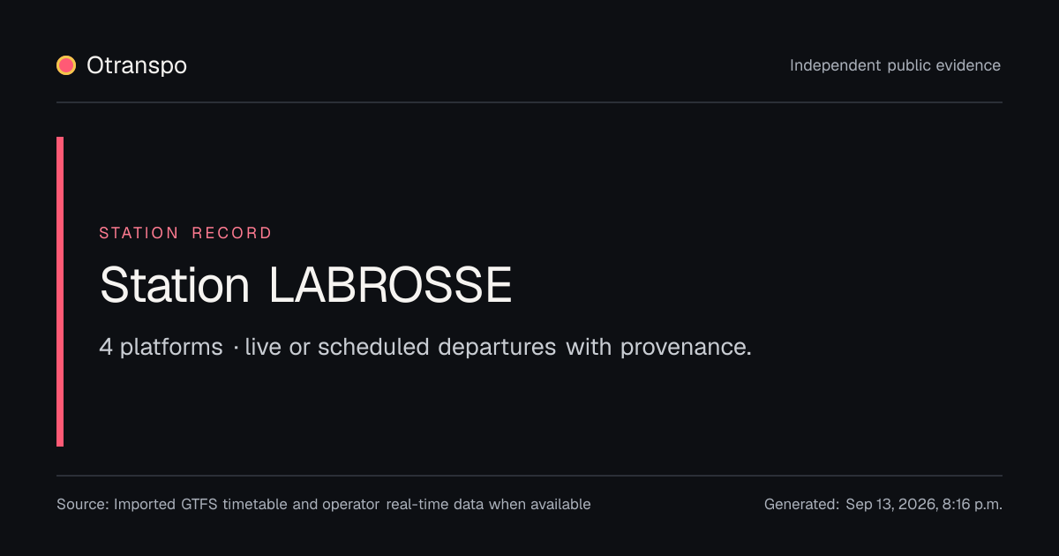Select the STATION RECORD label

click(185, 233)
